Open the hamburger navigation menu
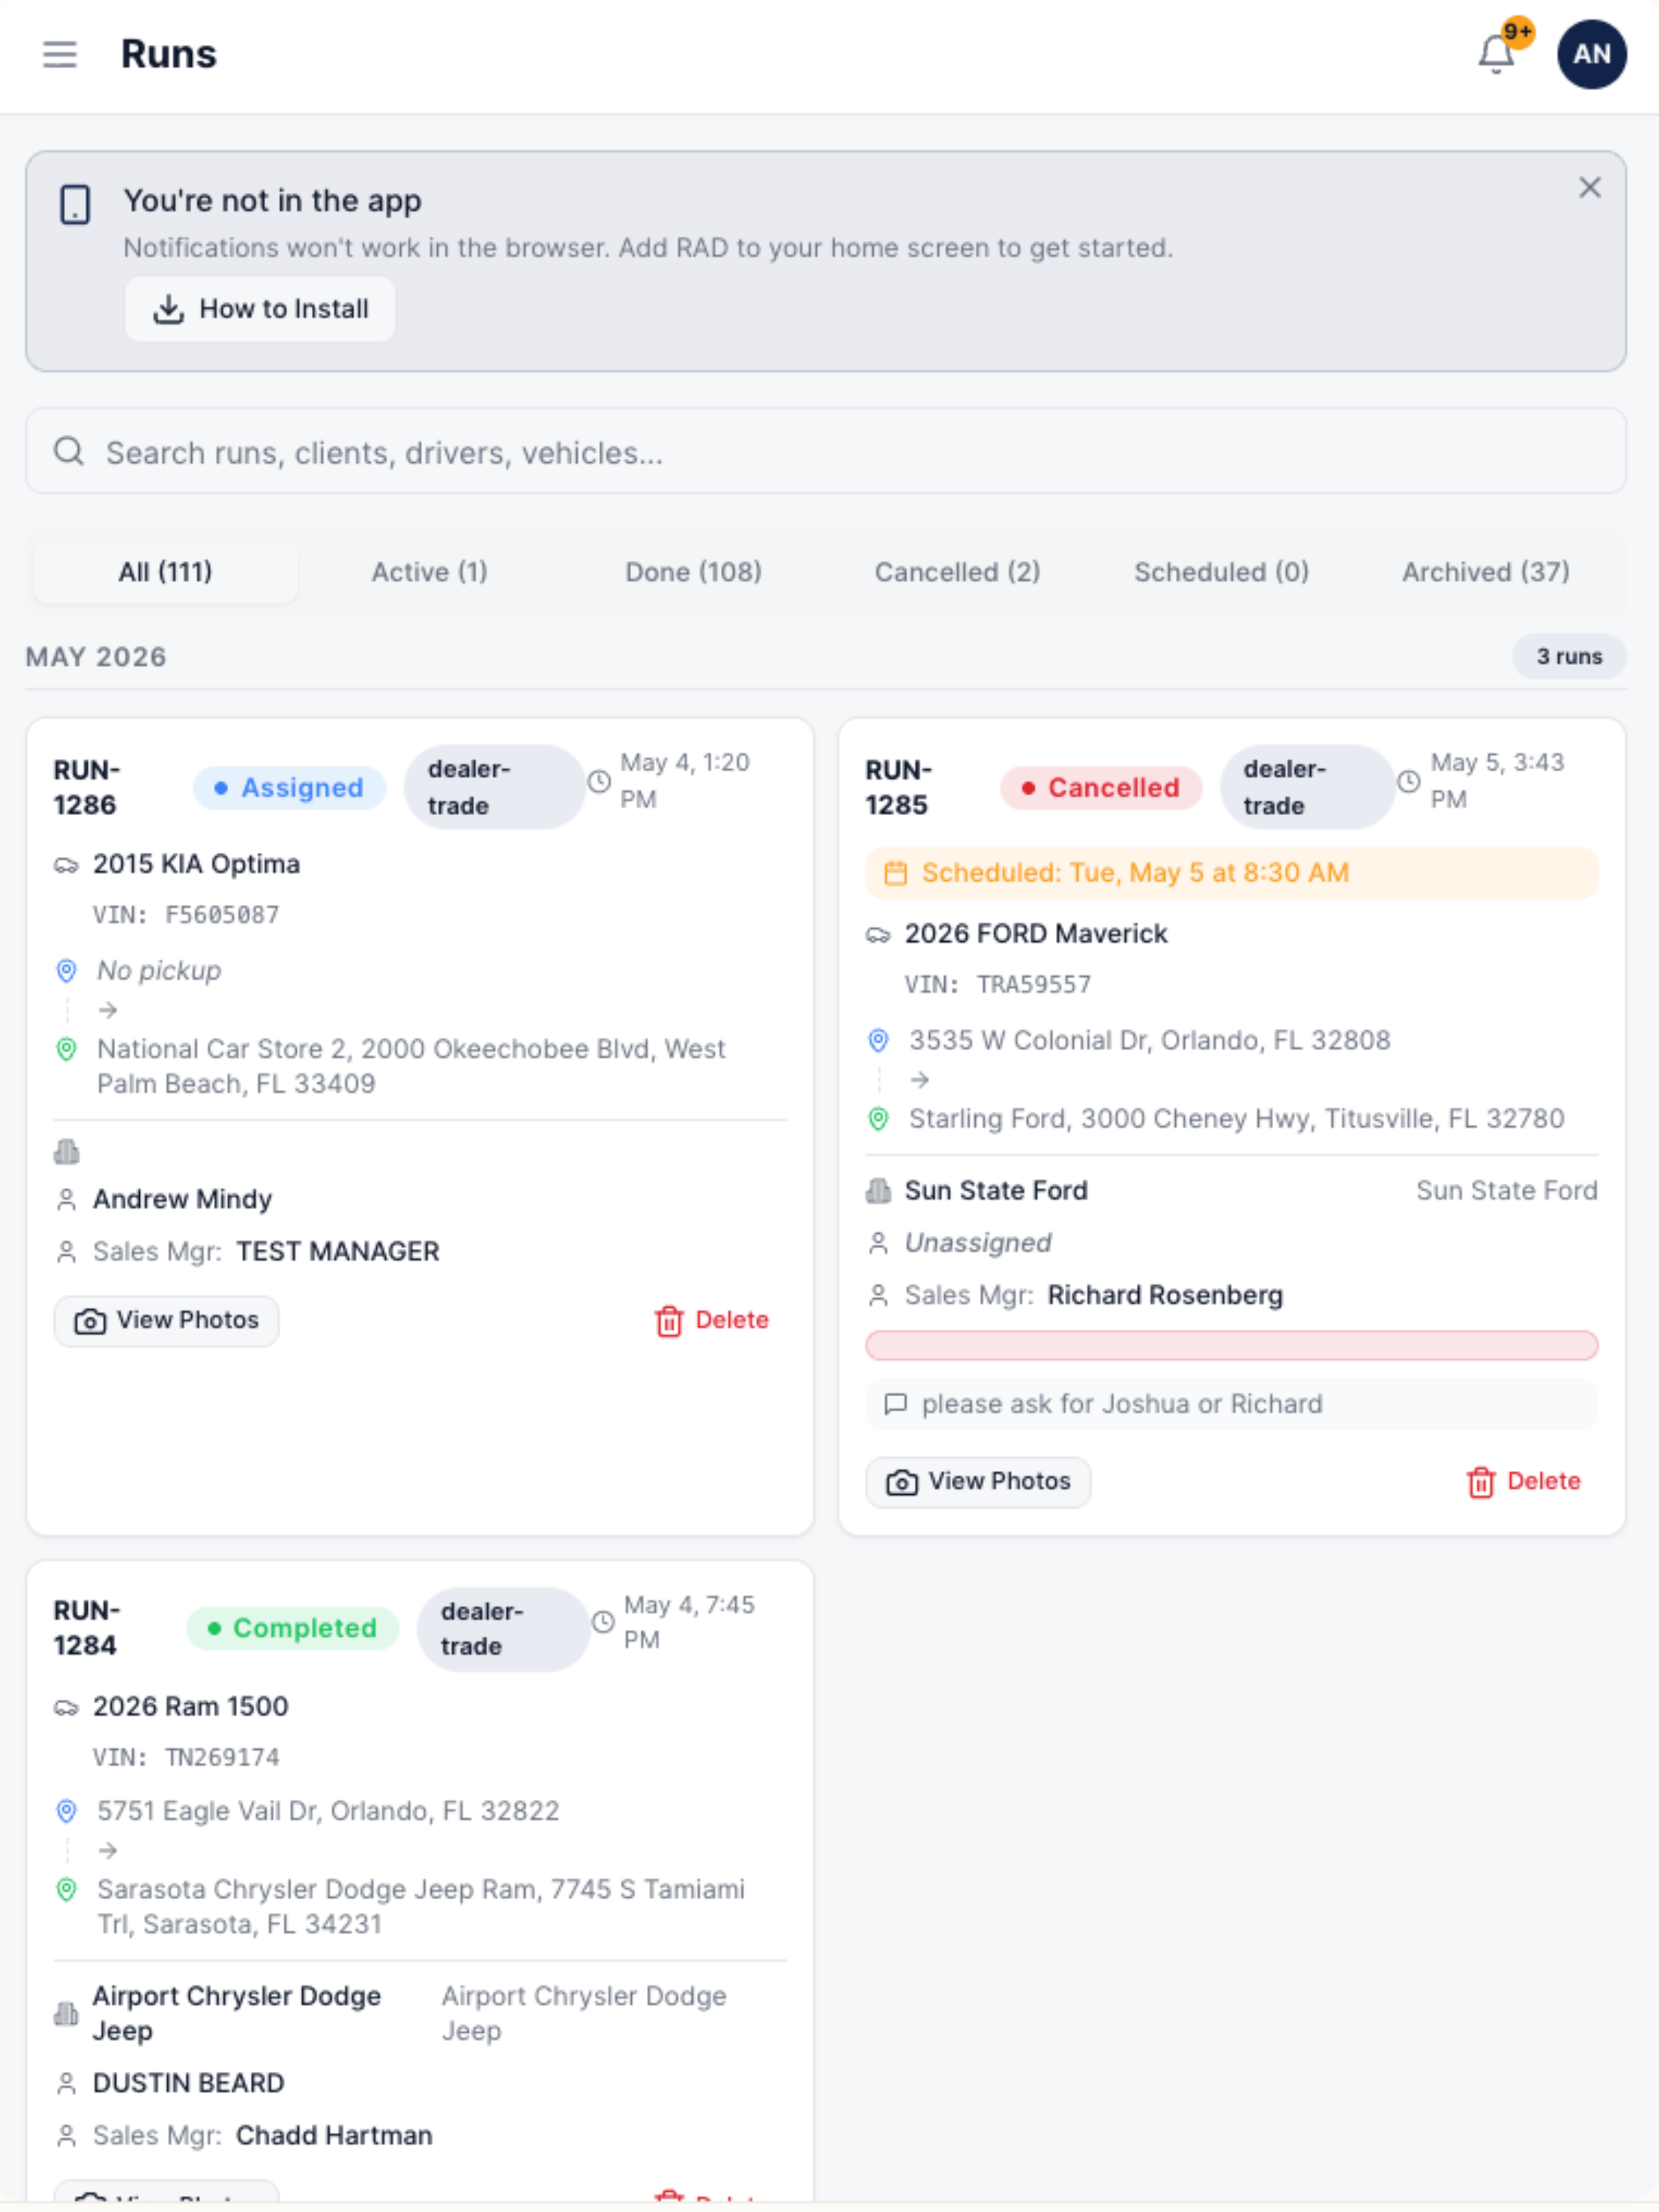The width and height of the screenshot is (1659, 2212). (x=60, y=54)
